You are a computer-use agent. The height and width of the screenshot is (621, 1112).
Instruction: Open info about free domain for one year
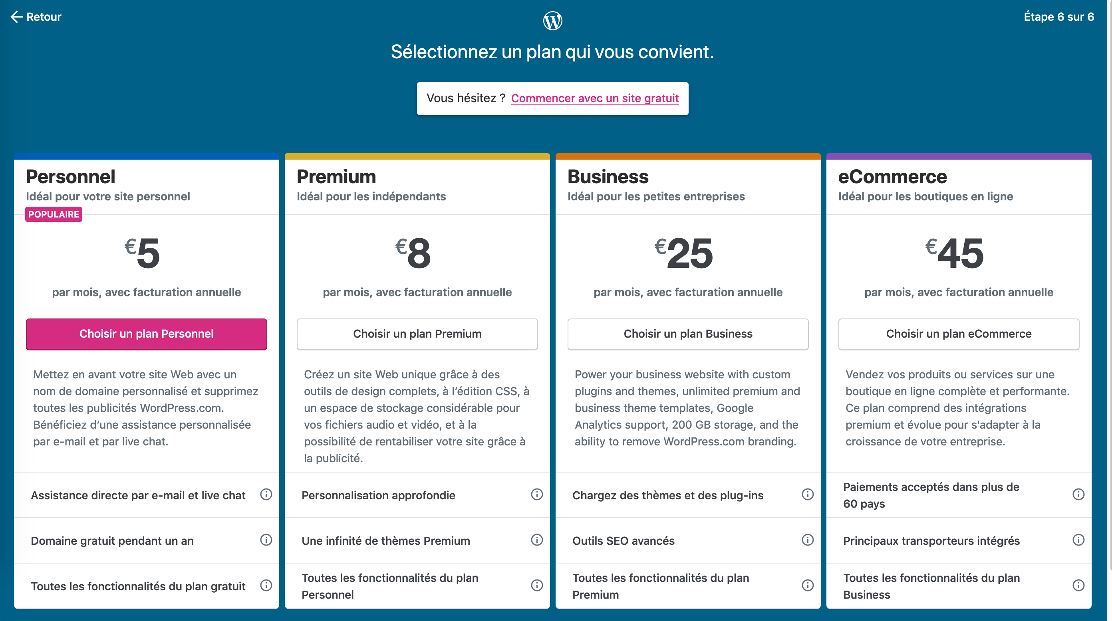point(266,540)
